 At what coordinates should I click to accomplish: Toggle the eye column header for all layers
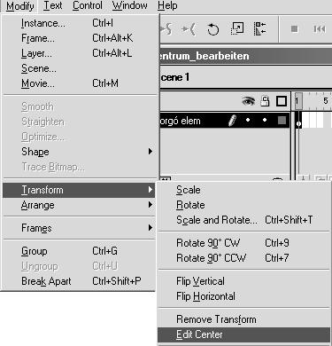click(x=248, y=101)
